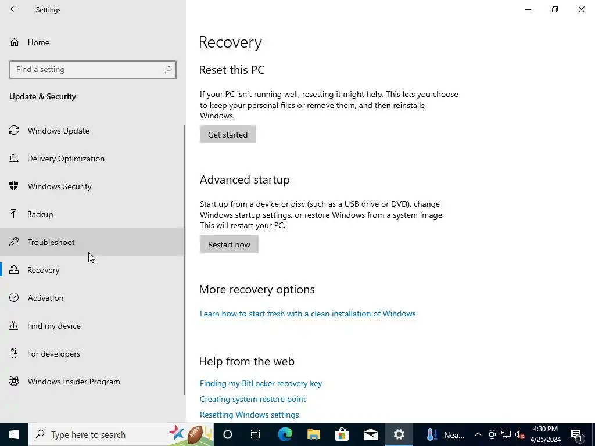Click the Home label in sidebar
595x446 pixels.
(38, 42)
